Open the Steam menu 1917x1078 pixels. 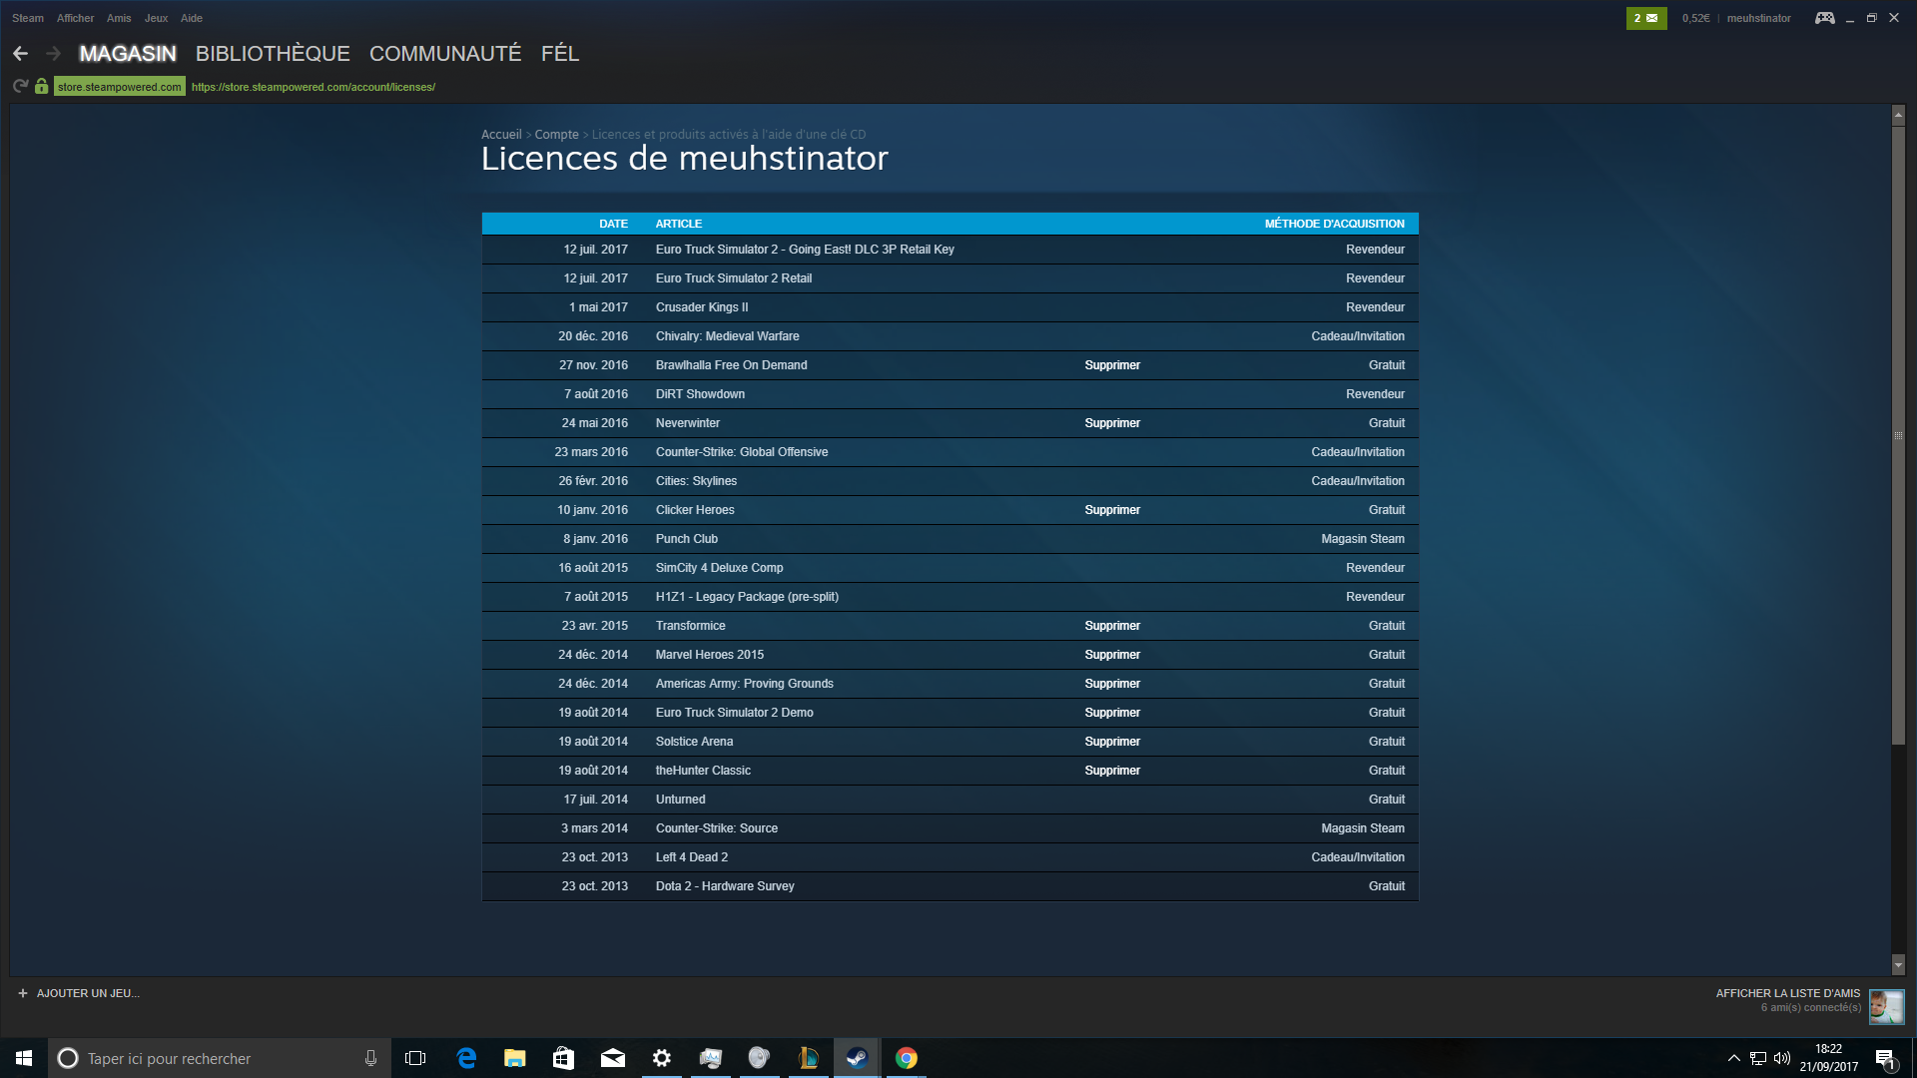click(28, 18)
